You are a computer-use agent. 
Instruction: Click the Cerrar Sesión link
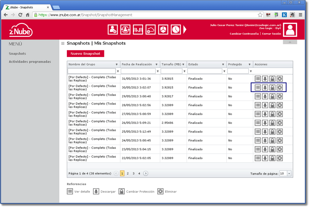271,34
